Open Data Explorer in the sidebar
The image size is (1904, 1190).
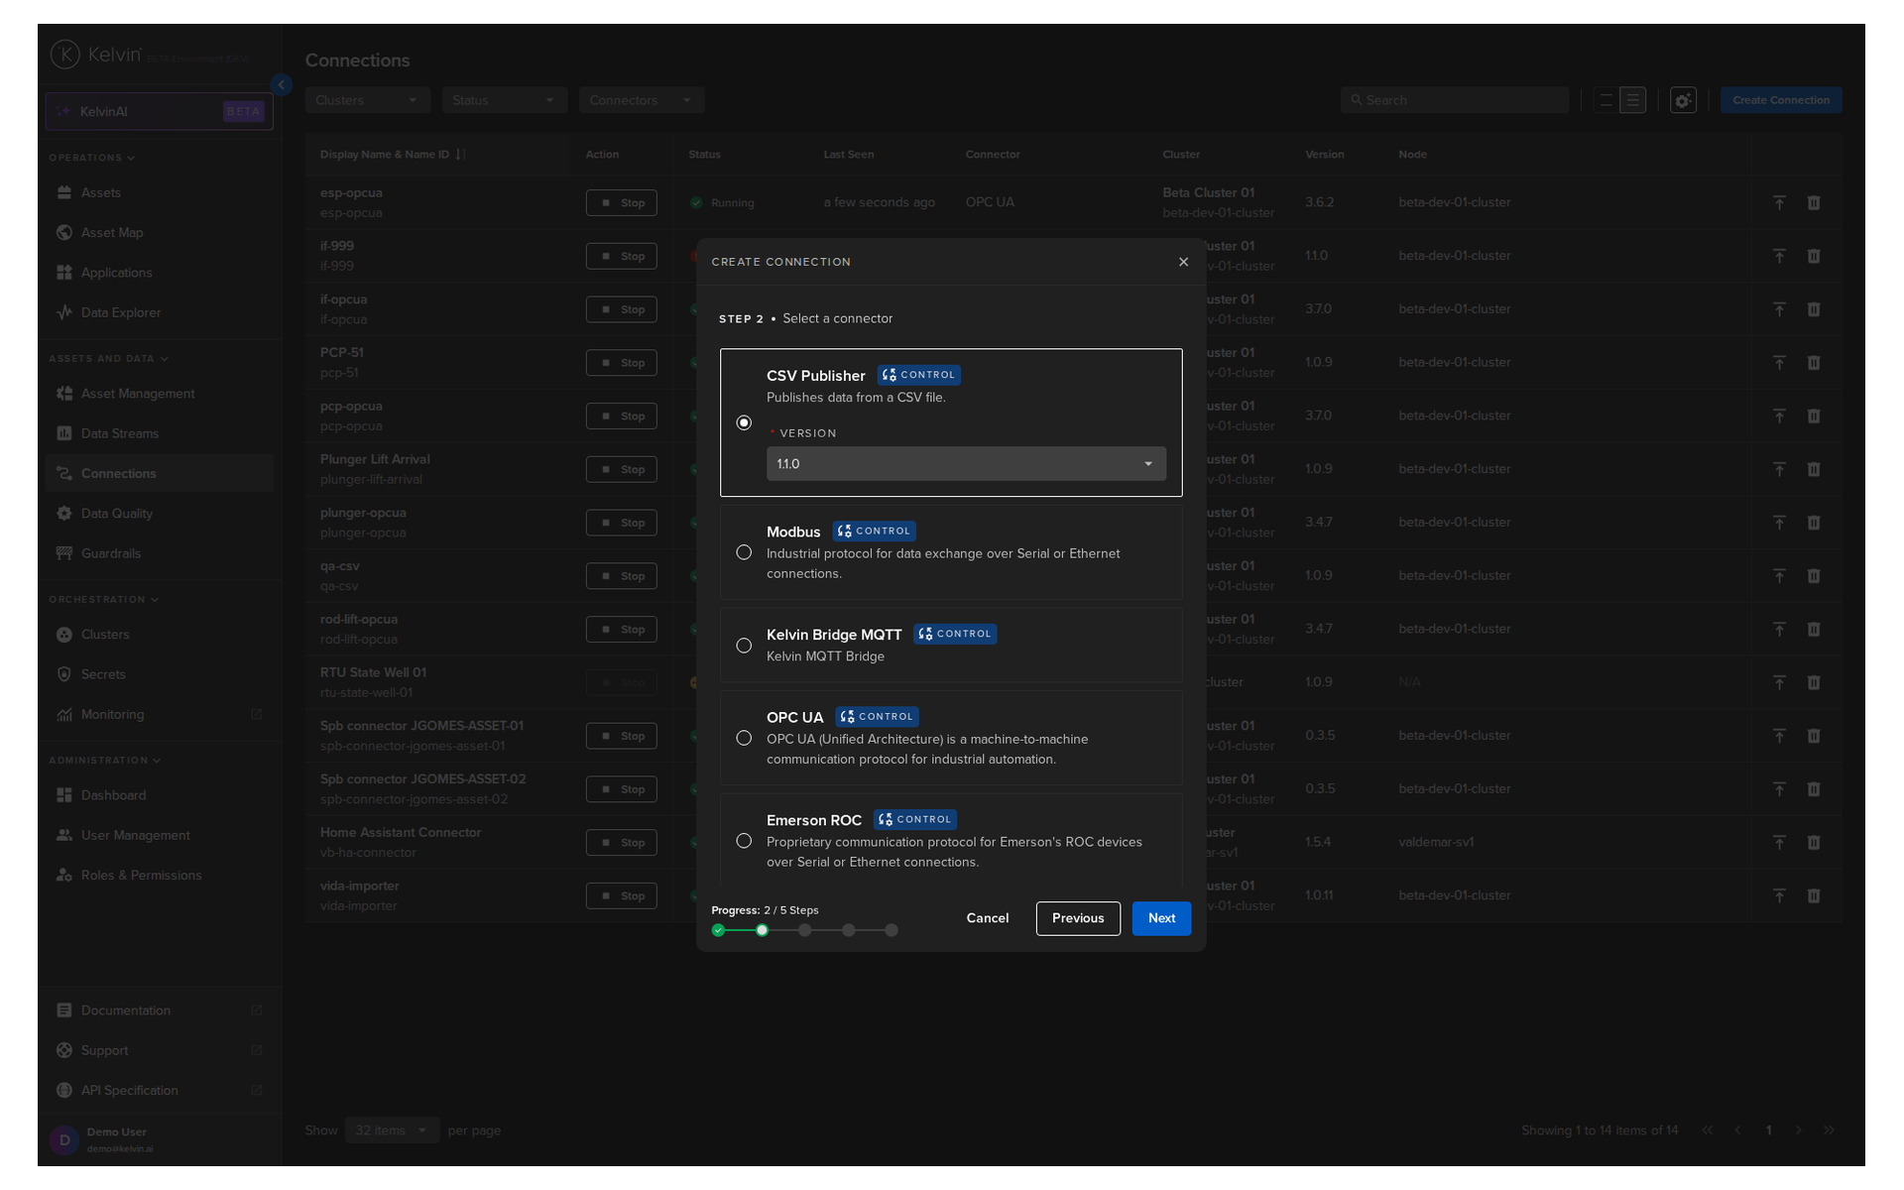[x=120, y=312]
